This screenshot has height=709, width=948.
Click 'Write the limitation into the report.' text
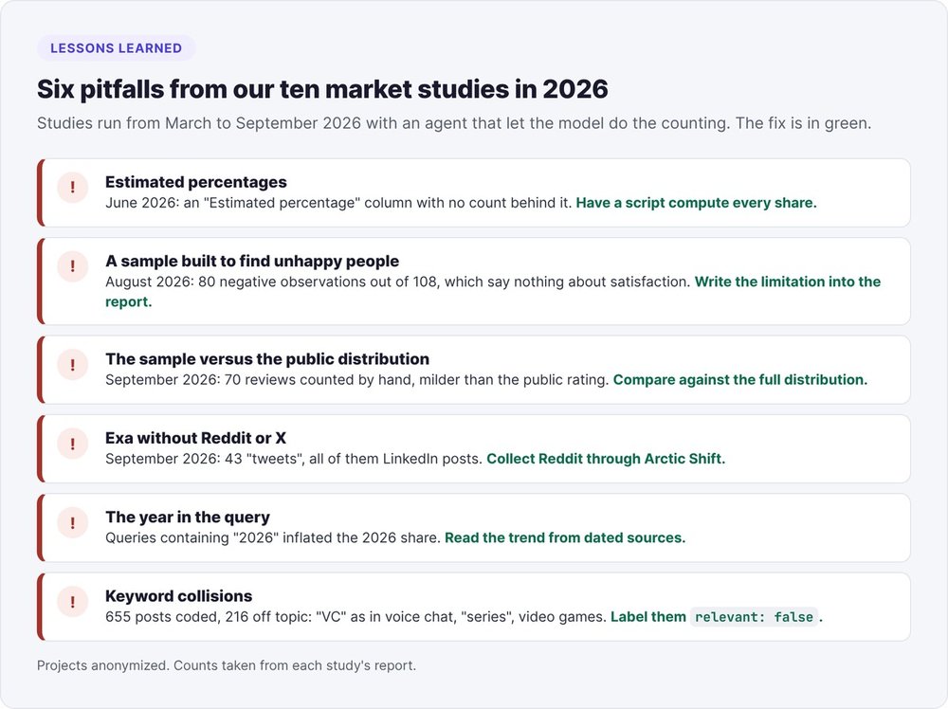[493, 291]
